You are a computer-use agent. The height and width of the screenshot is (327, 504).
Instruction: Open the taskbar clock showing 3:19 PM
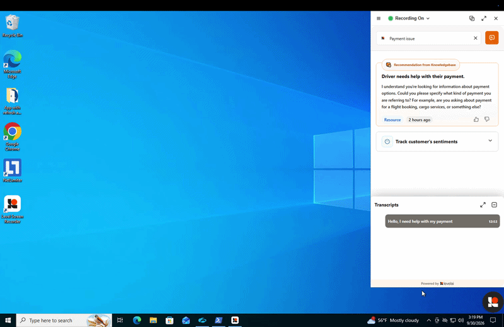(476, 320)
